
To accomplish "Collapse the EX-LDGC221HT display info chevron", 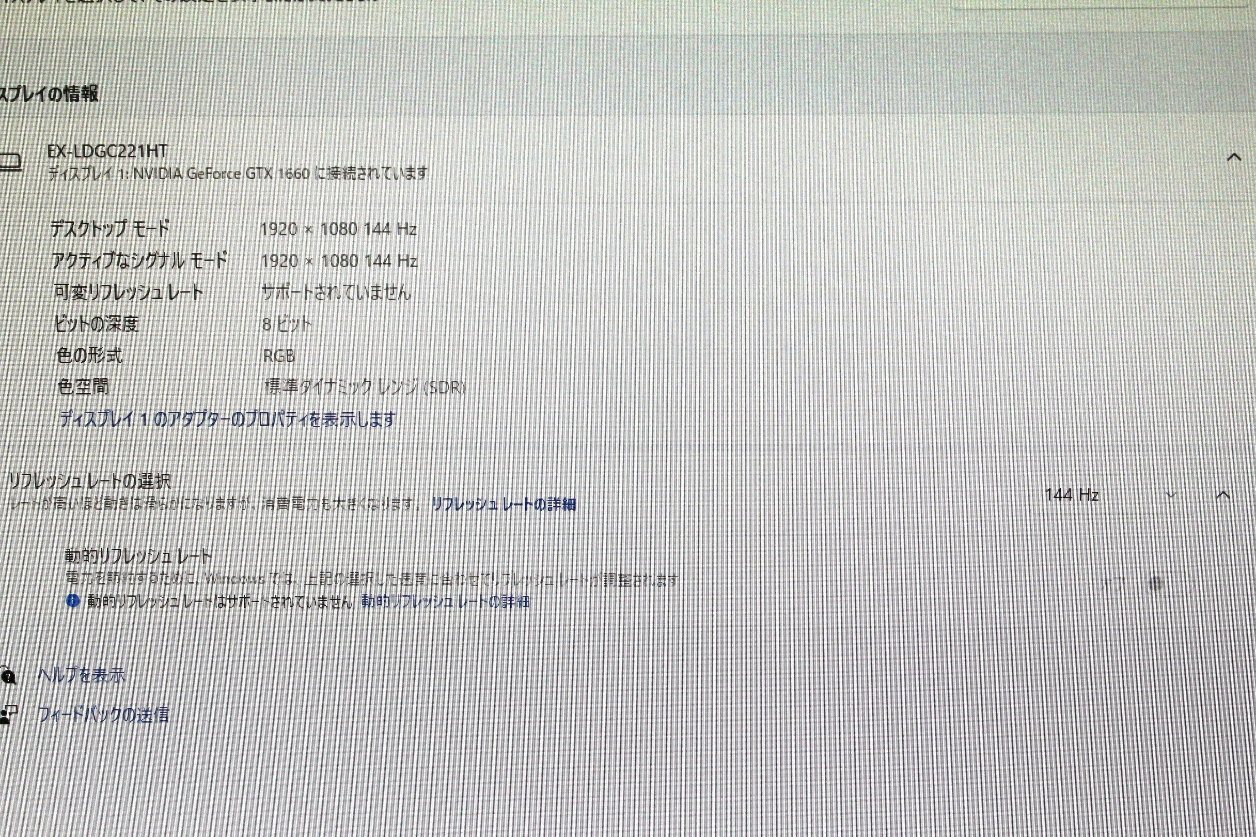I will (1234, 157).
